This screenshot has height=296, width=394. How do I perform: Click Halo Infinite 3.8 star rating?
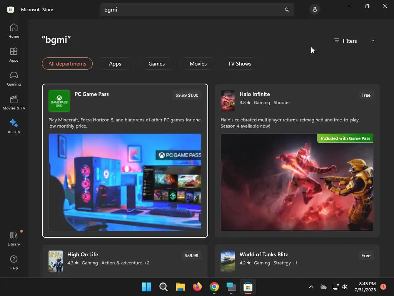click(x=245, y=103)
